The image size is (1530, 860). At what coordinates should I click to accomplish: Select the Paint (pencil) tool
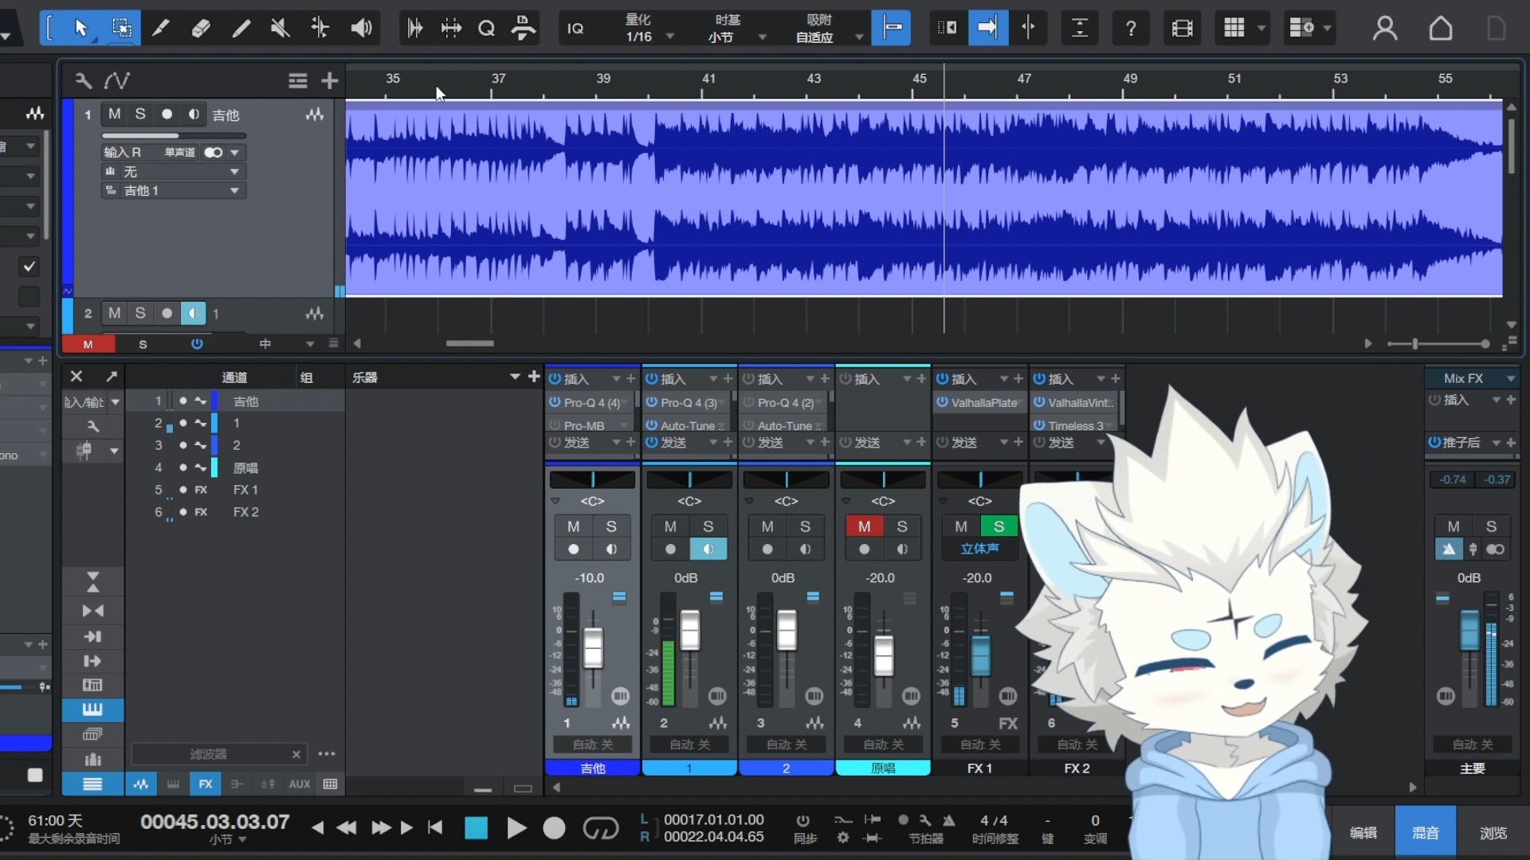(241, 28)
